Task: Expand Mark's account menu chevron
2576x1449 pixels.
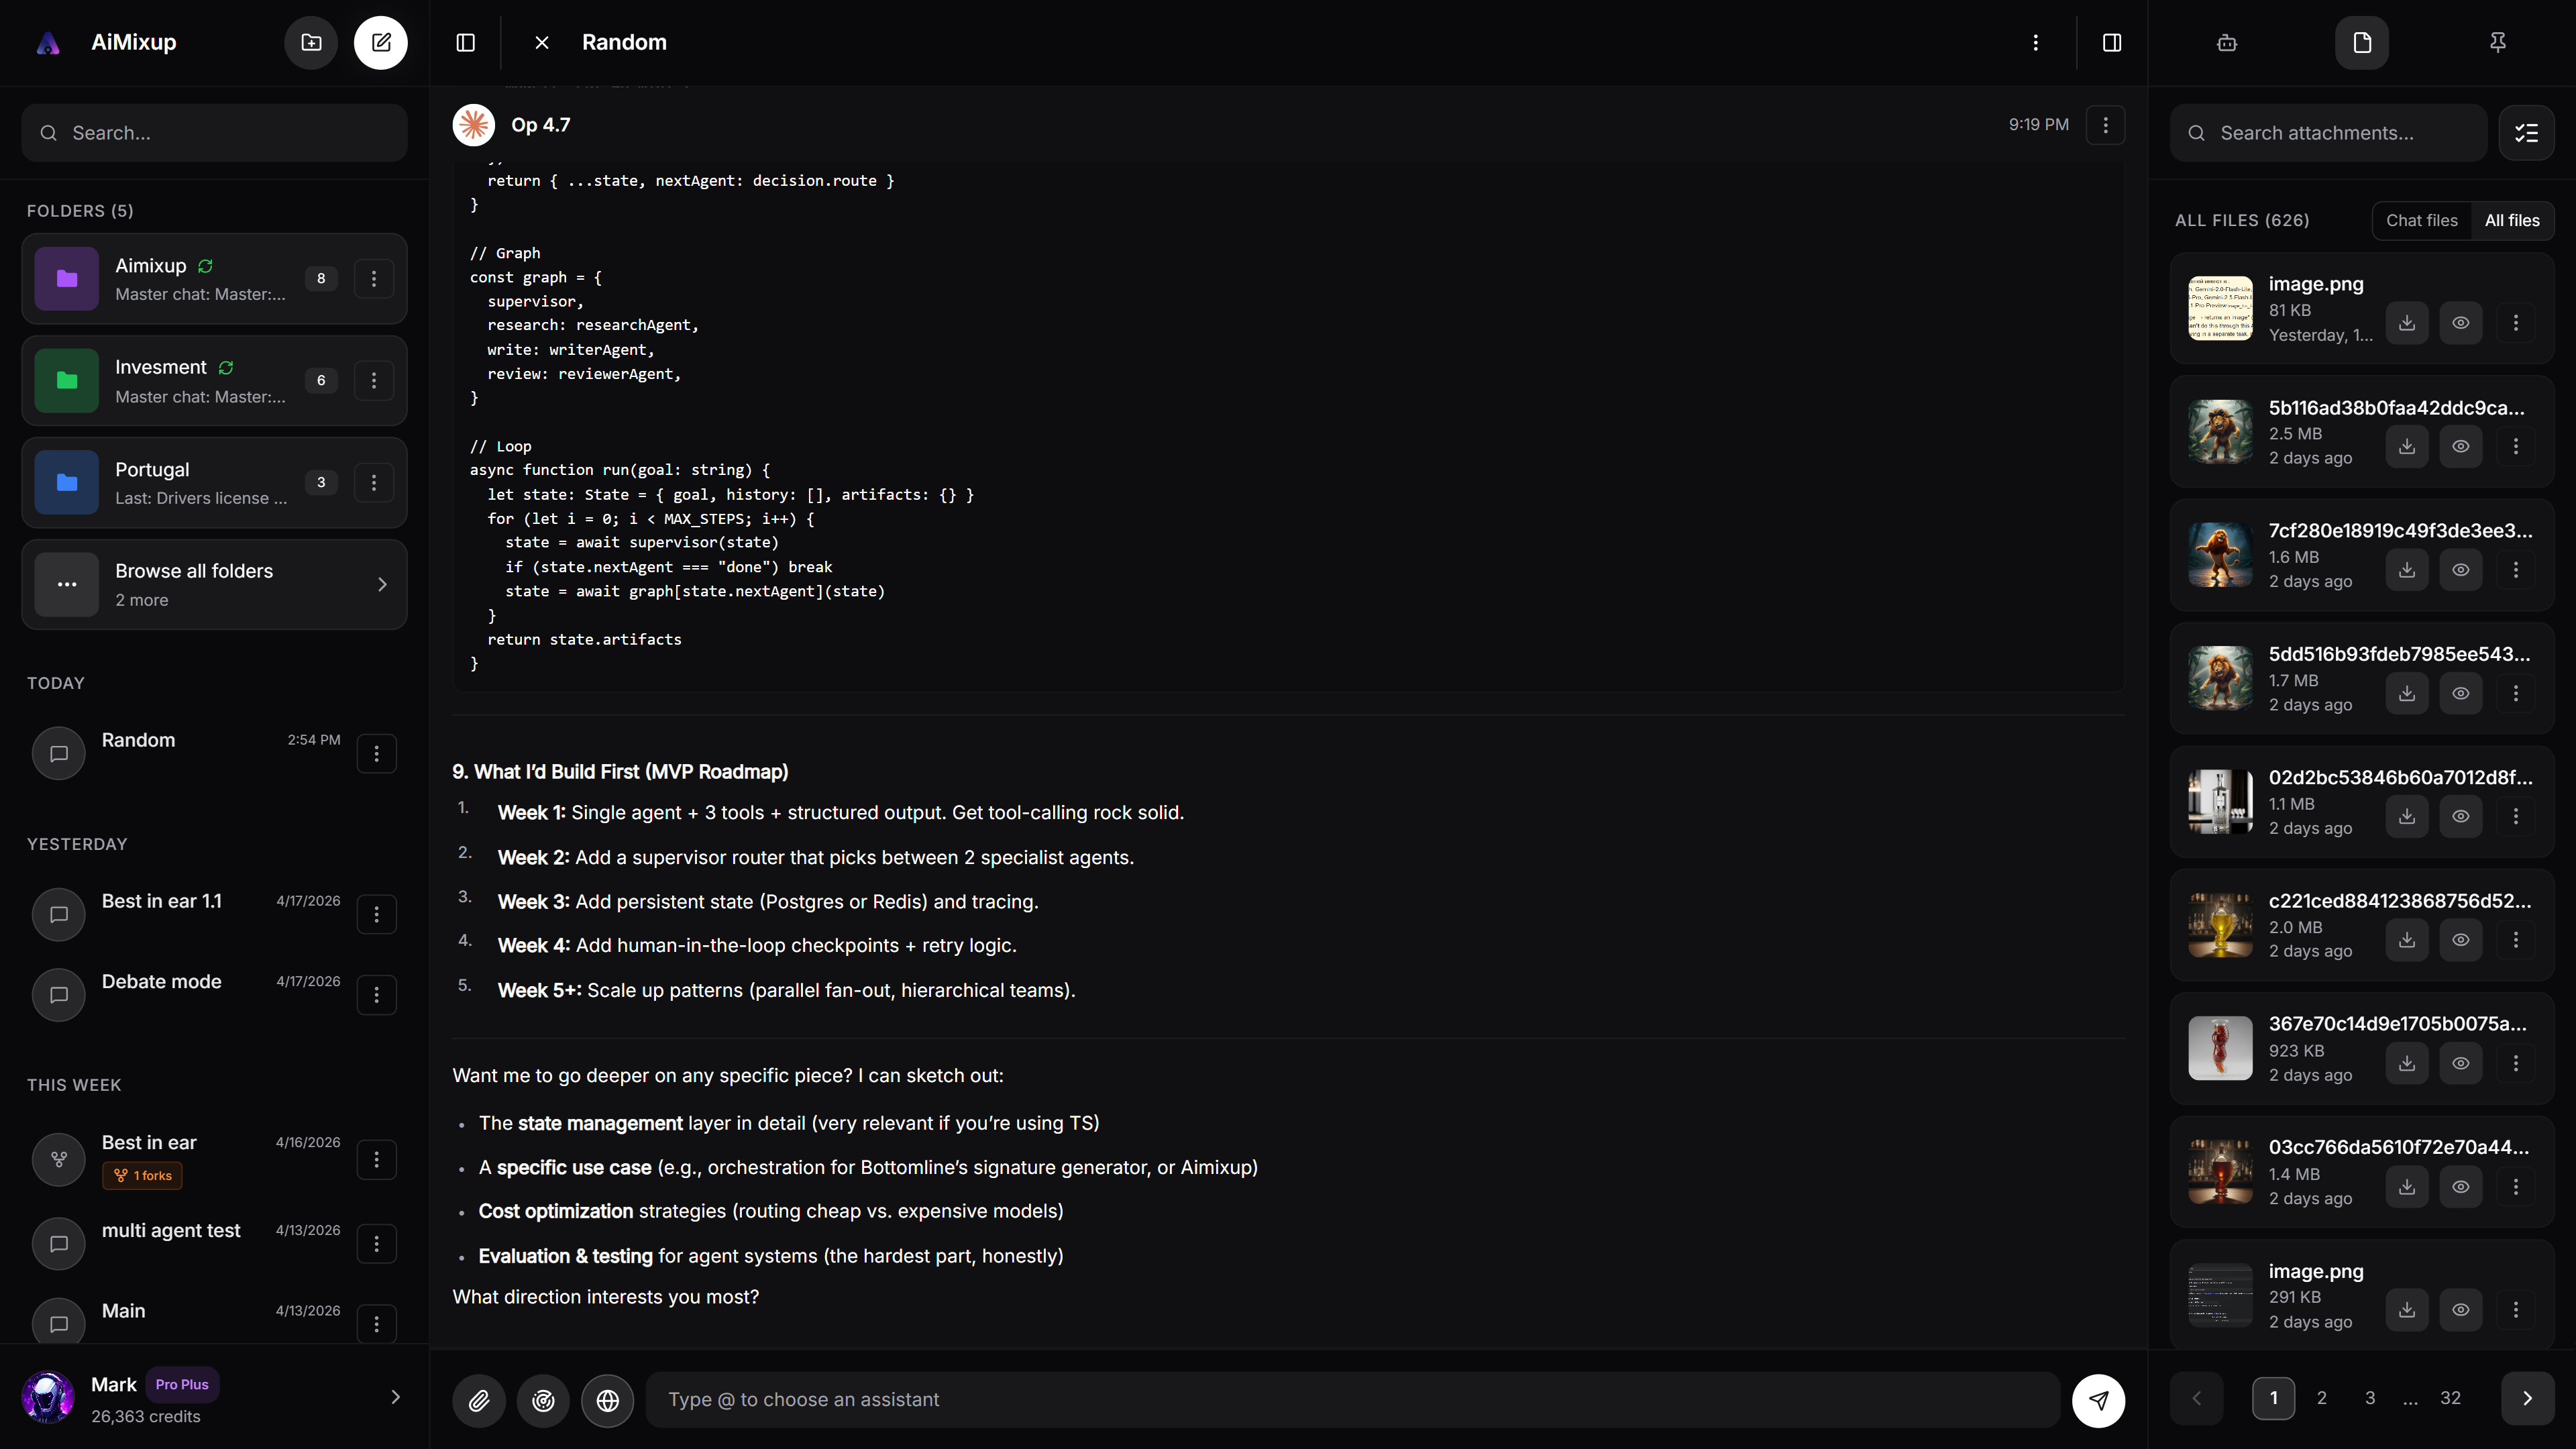Action: (395, 1398)
